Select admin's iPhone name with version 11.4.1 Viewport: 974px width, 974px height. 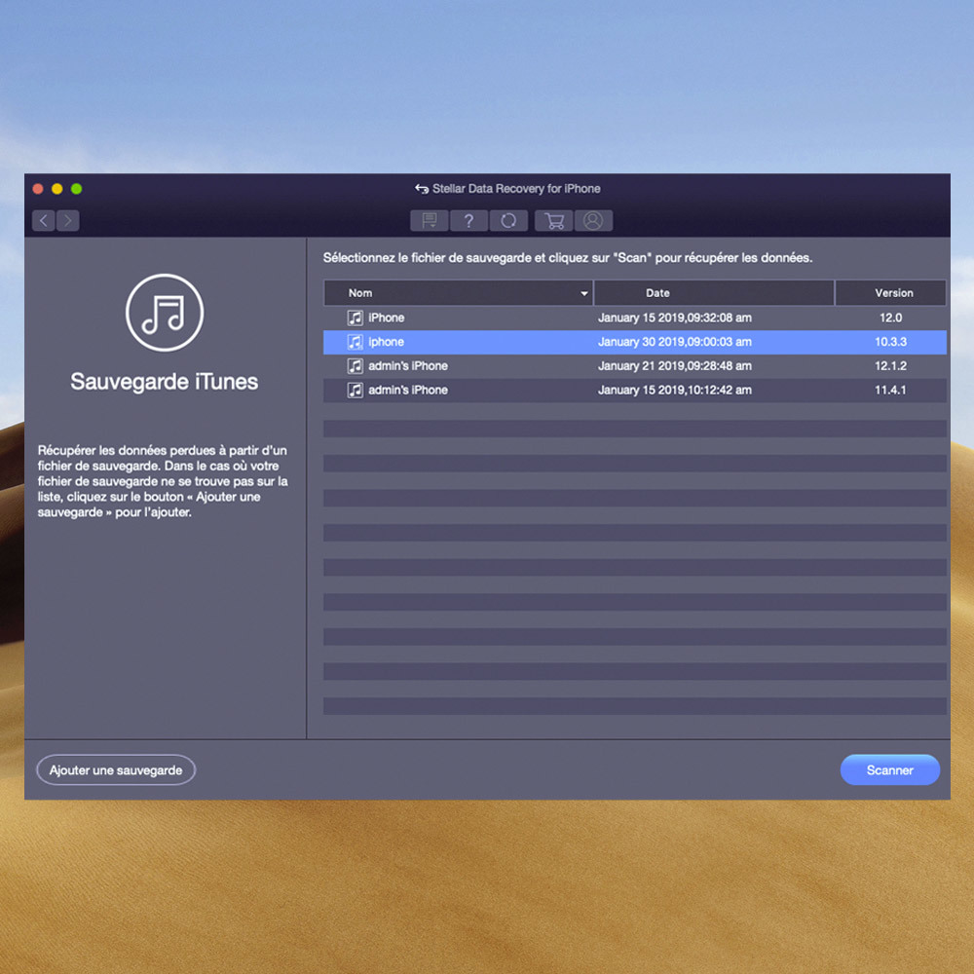(408, 391)
